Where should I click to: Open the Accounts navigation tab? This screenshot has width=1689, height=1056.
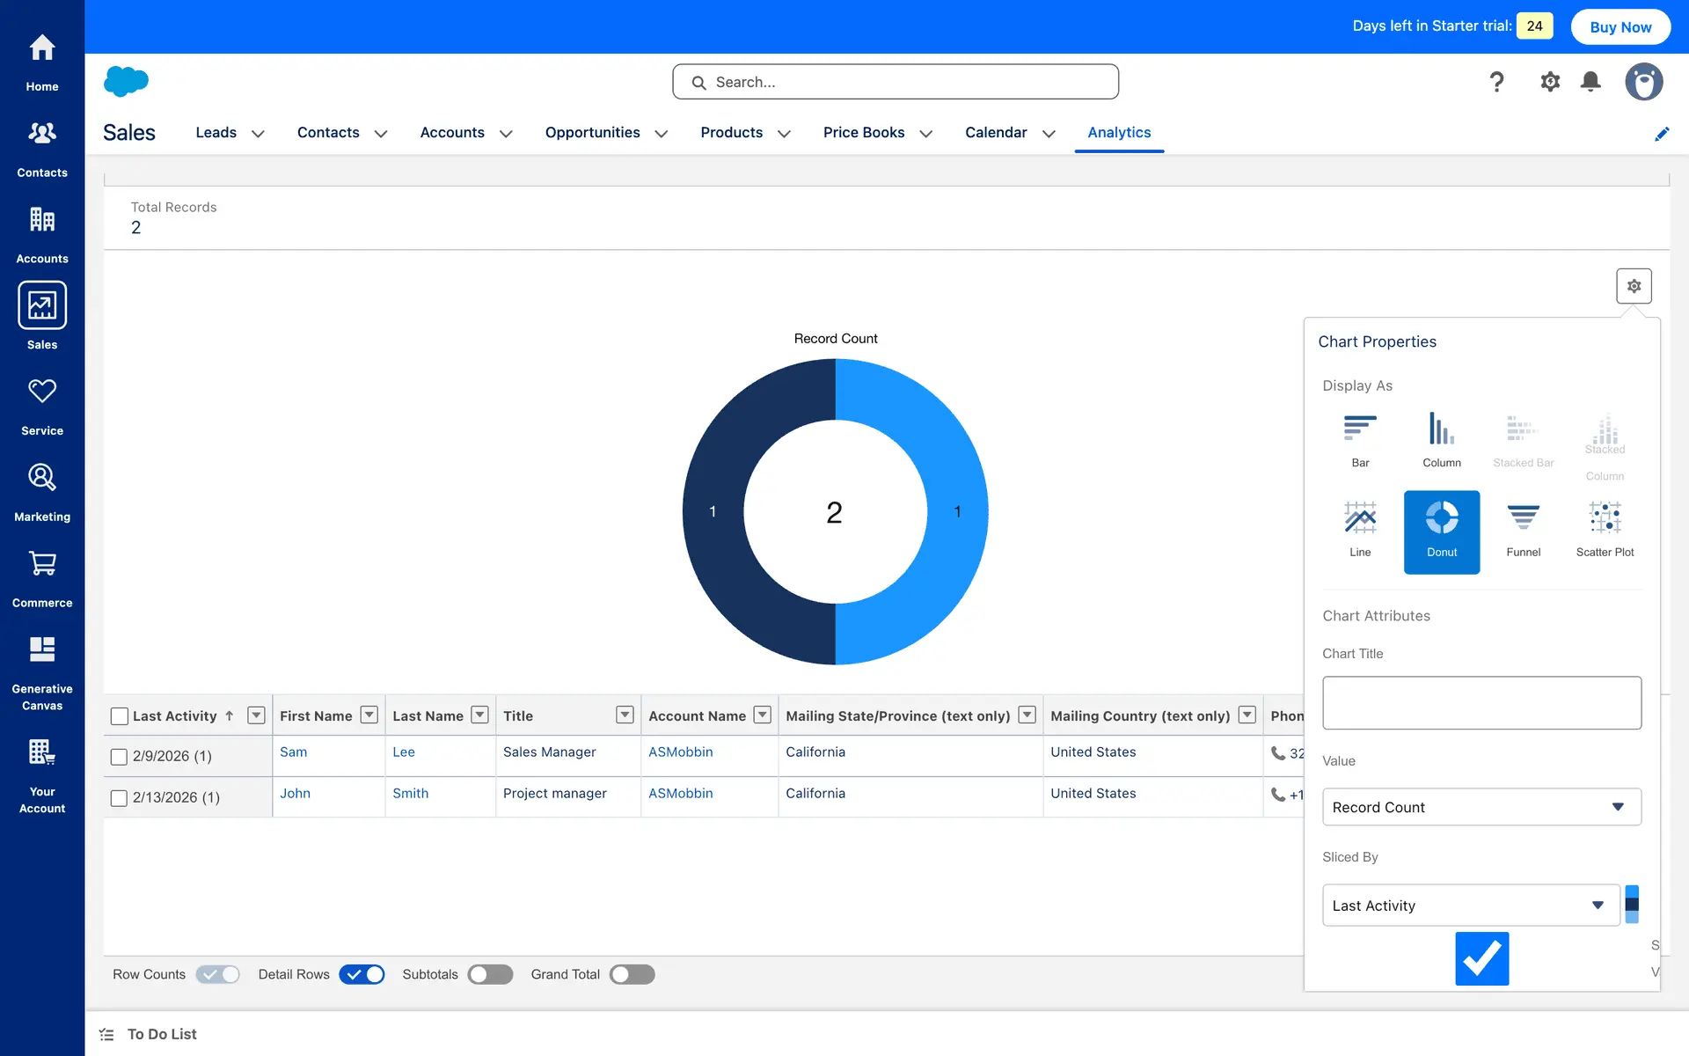tap(452, 132)
